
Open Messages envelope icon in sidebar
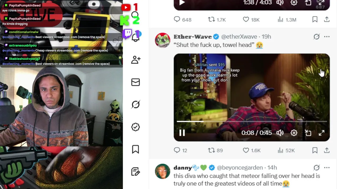(136, 82)
